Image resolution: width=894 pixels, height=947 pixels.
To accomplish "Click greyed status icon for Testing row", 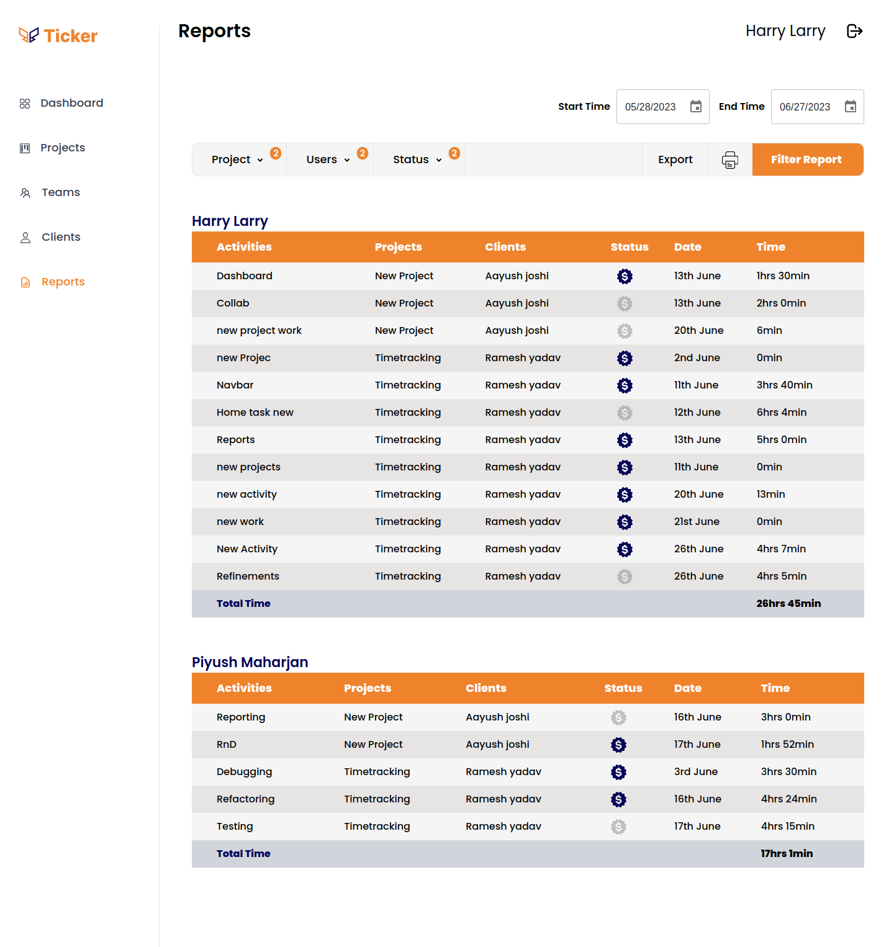I will point(618,827).
